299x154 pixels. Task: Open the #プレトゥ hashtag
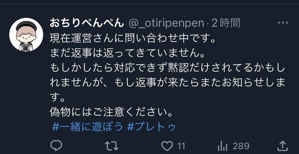[x=151, y=127]
